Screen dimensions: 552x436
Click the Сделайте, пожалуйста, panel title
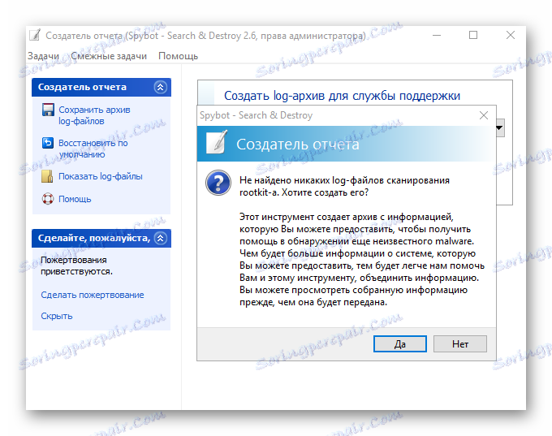click(x=94, y=238)
